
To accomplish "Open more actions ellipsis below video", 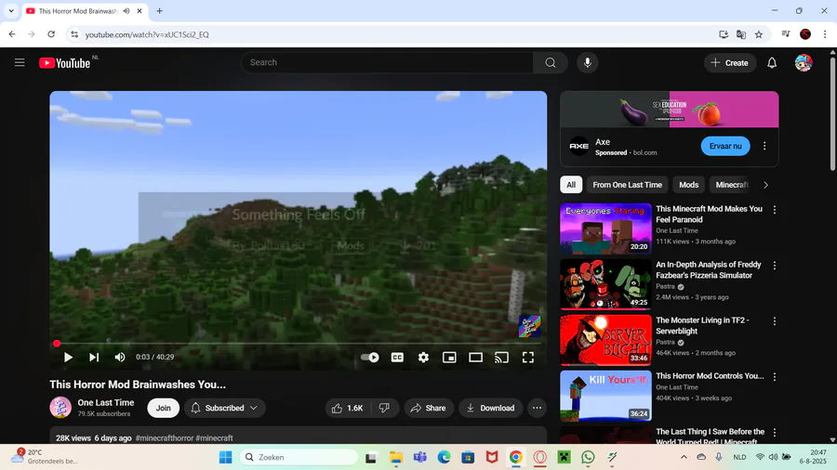I will 537,408.
